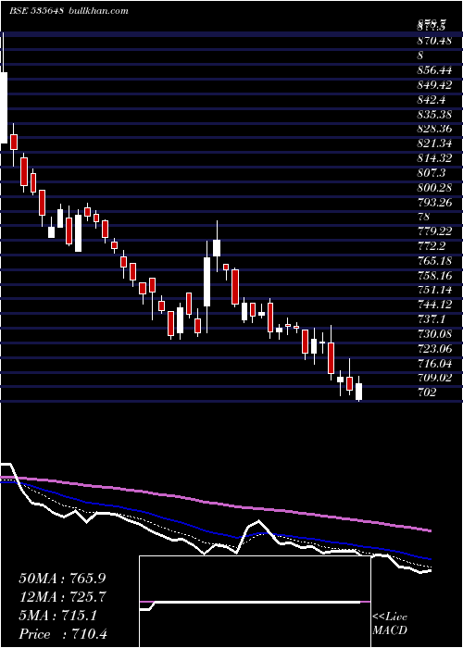Click the <<Live MACD label

pyautogui.click(x=390, y=624)
